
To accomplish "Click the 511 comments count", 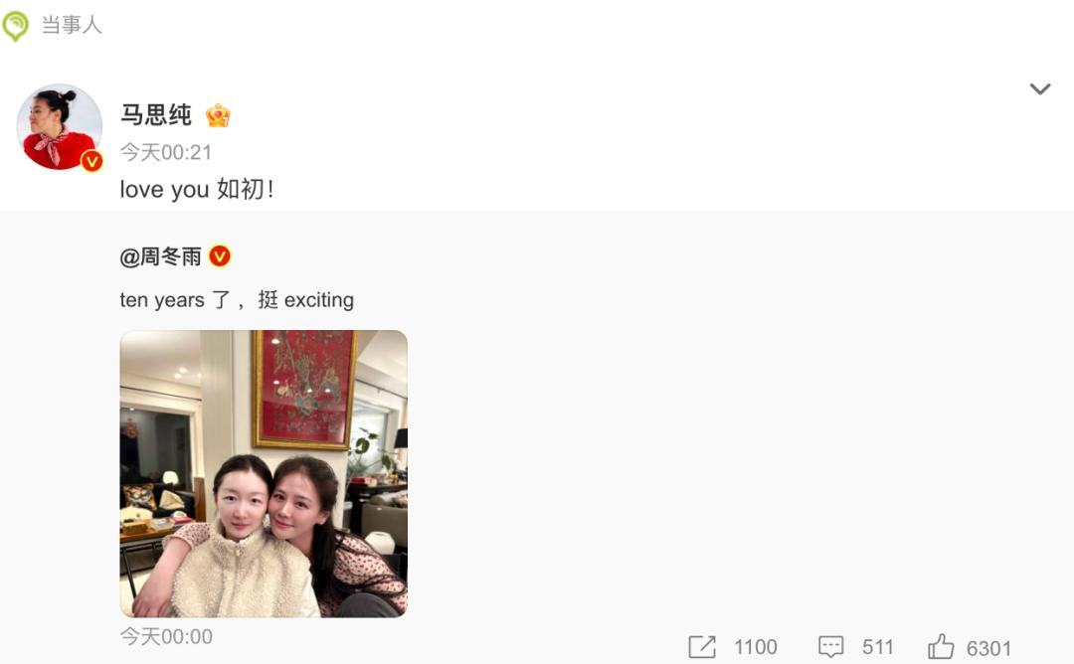I will pos(877,647).
